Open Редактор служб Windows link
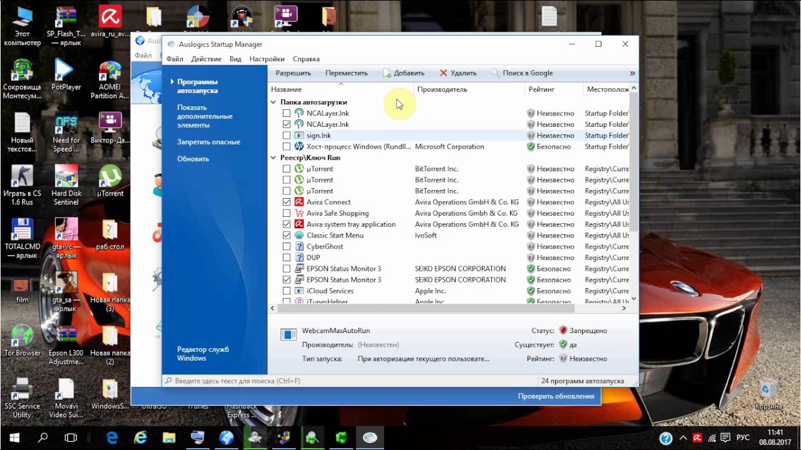The width and height of the screenshot is (801, 450). click(203, 354)
